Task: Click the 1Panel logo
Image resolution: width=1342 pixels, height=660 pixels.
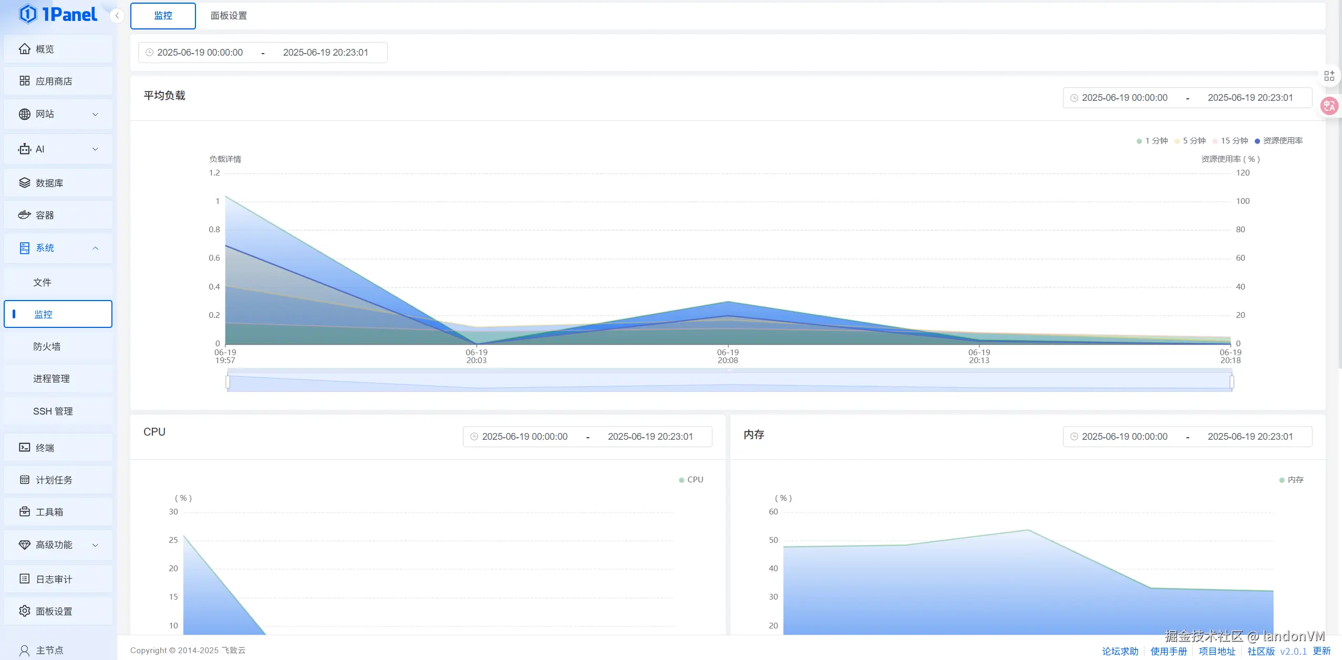Action: [58, 14]
